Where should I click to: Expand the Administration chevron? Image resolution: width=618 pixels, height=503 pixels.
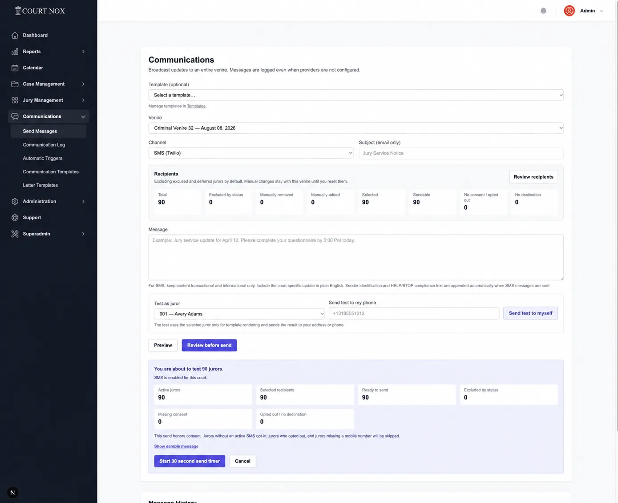coord(83,201)
